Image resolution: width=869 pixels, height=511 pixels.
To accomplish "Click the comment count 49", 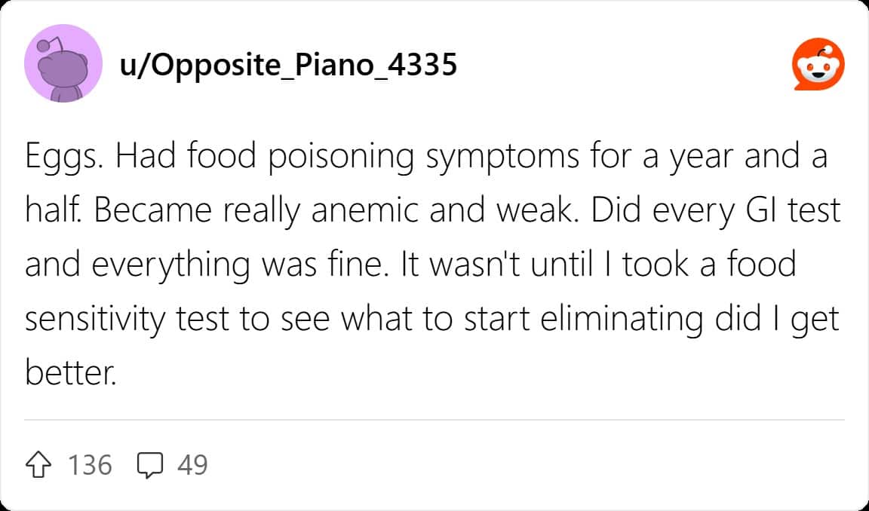I will tap(192, 465).
